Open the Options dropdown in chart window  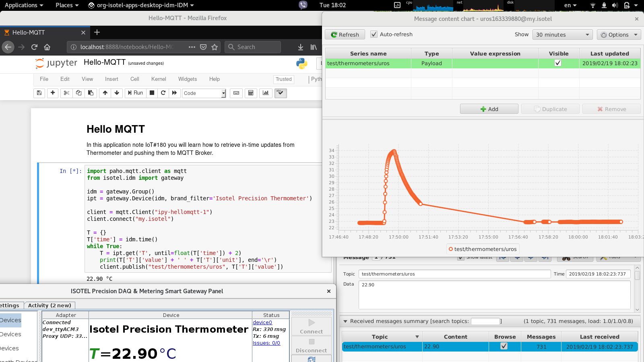(x=619, y=35)
